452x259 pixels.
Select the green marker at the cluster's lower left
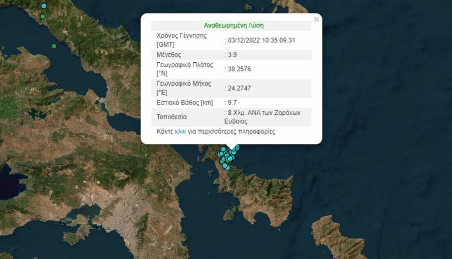[222, 162]
